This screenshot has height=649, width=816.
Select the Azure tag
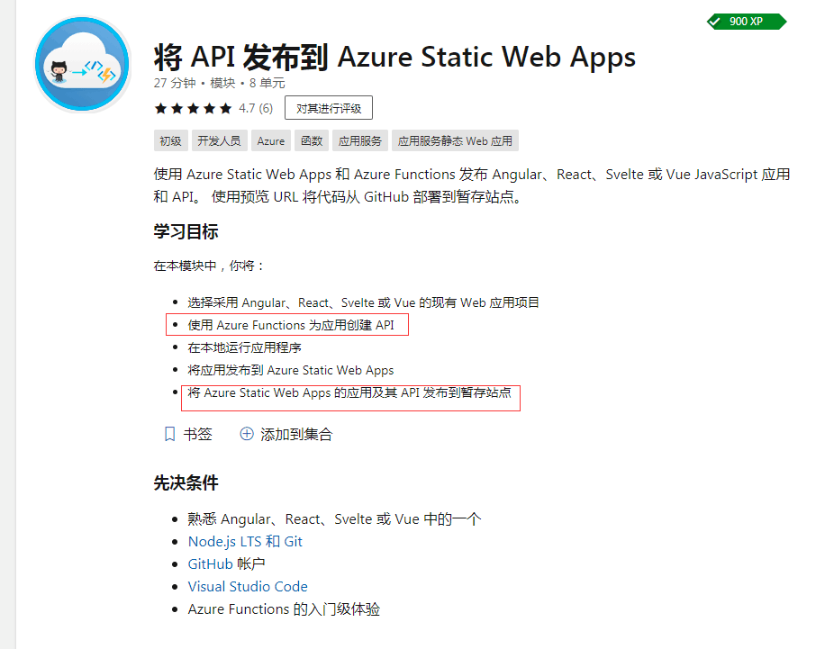[270, 141]
